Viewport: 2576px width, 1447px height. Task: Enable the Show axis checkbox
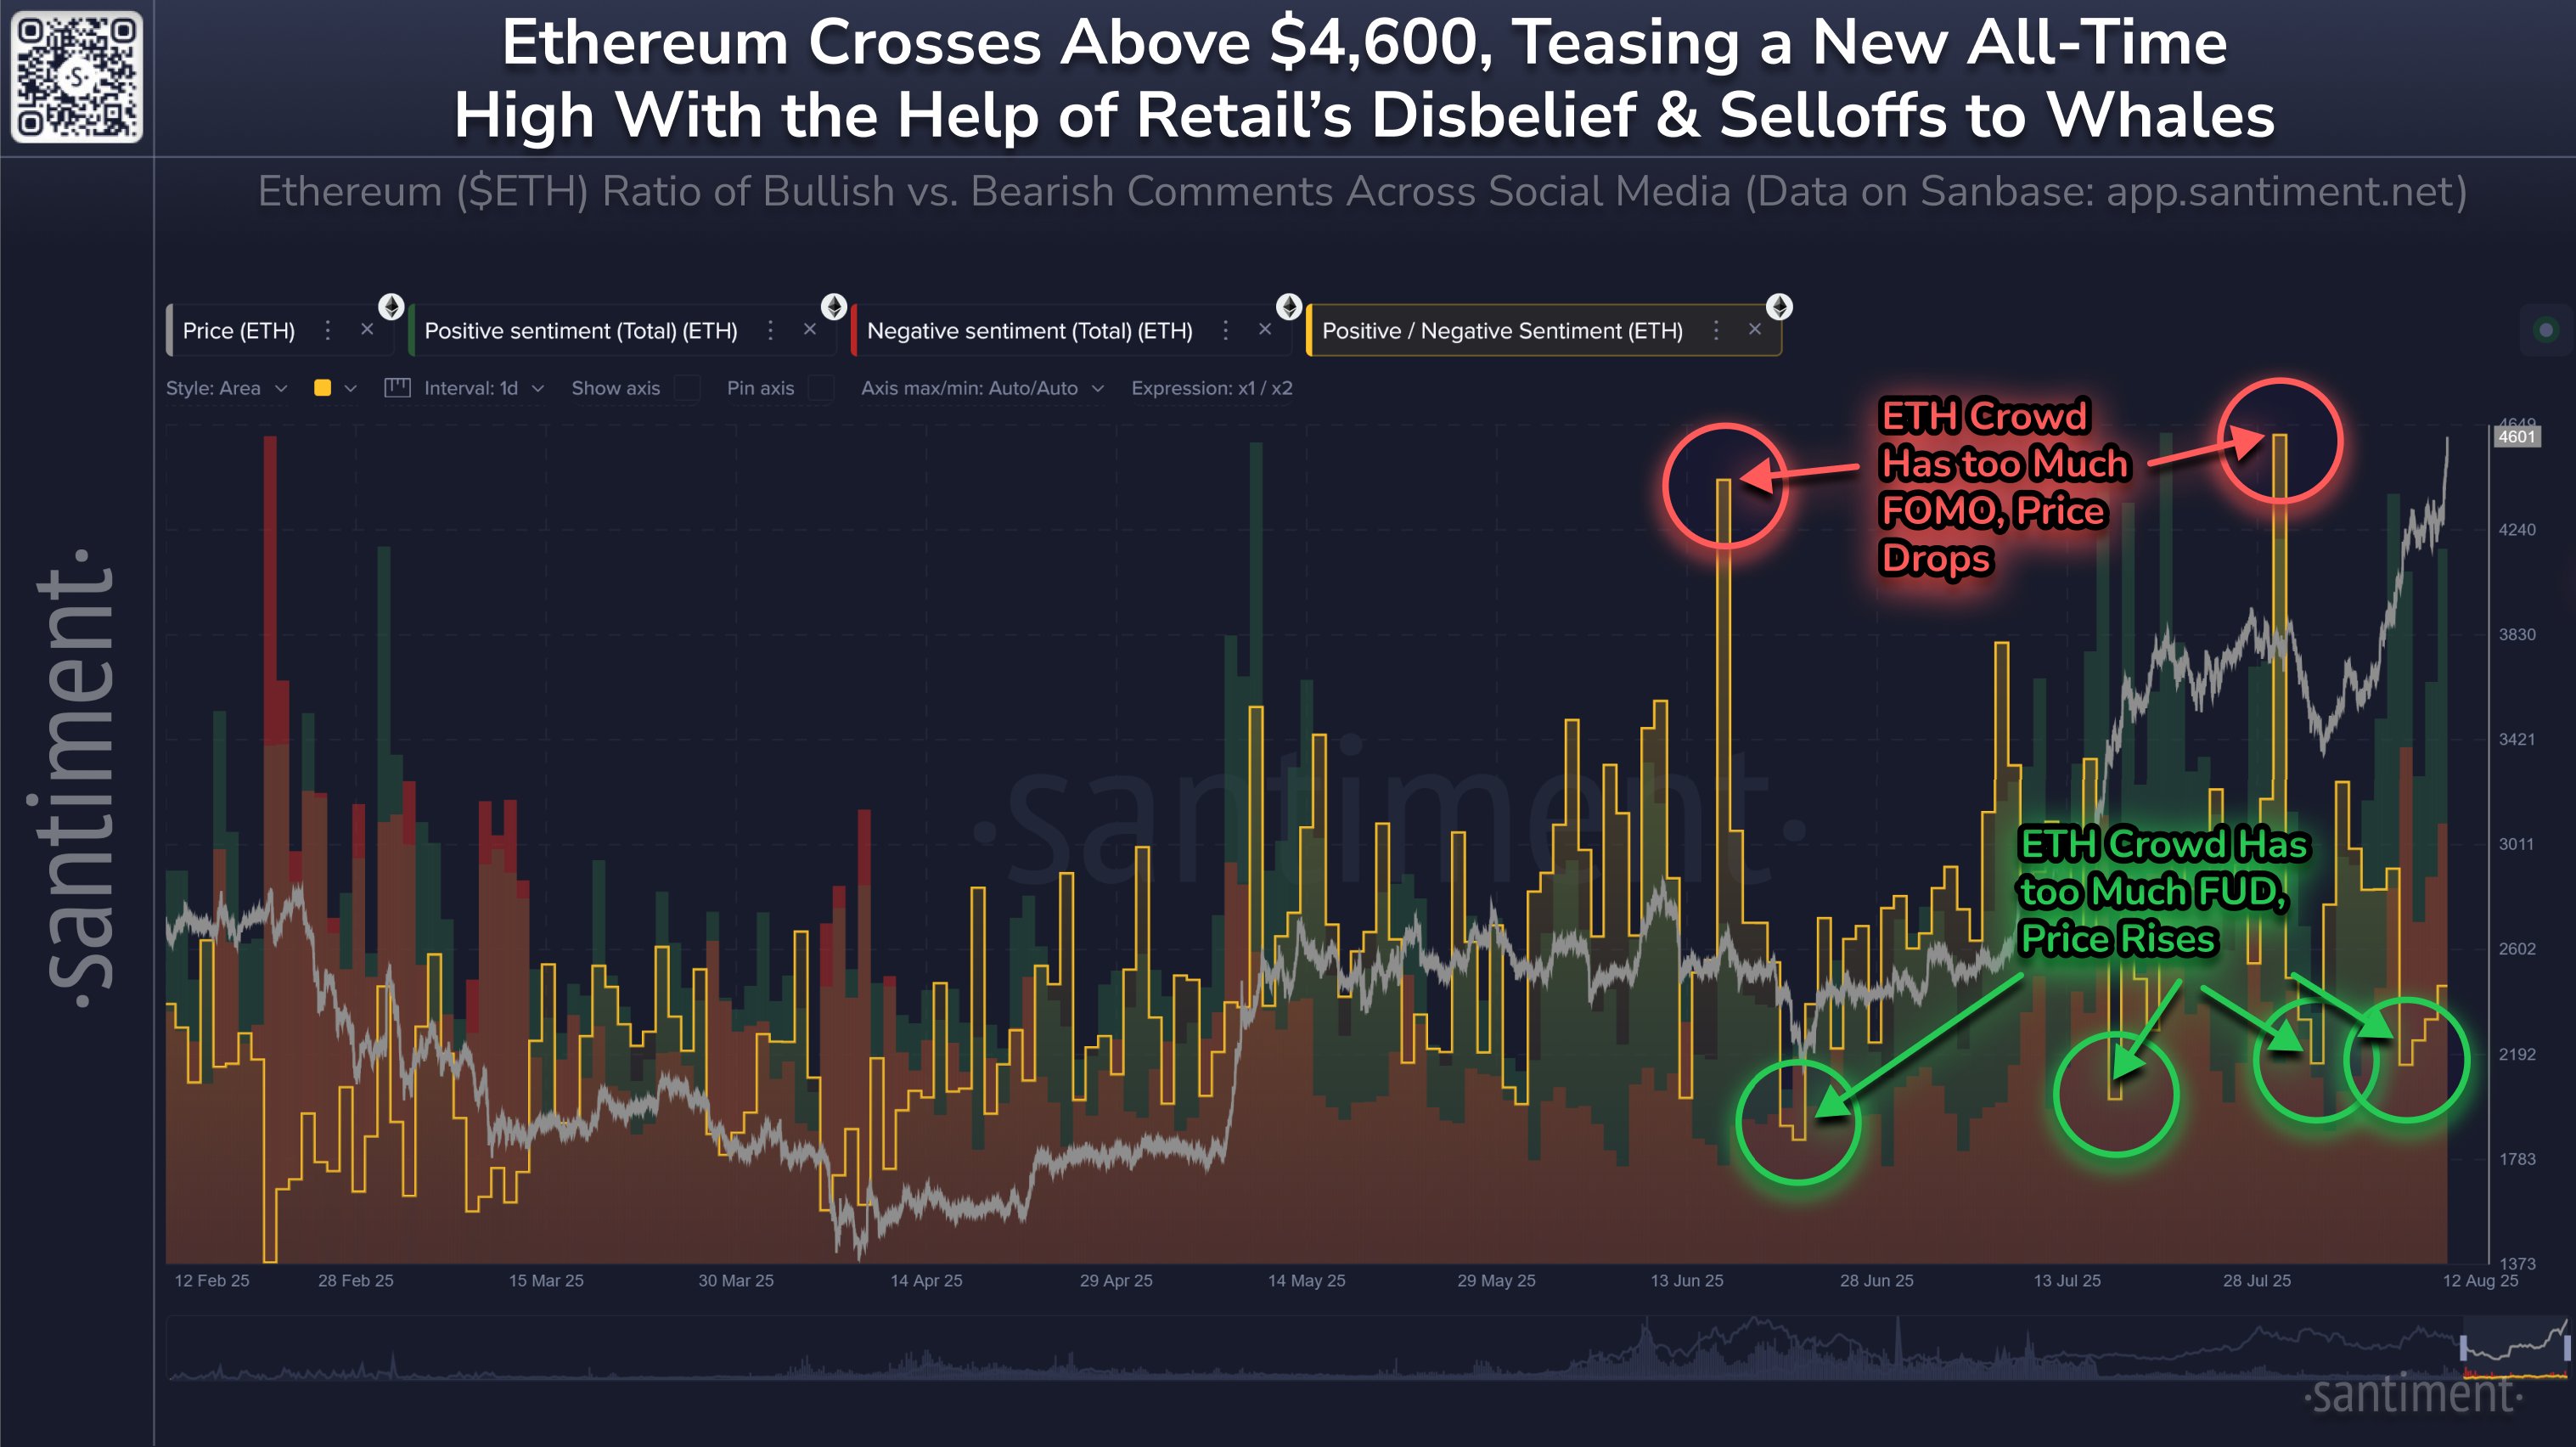point(687,388)
